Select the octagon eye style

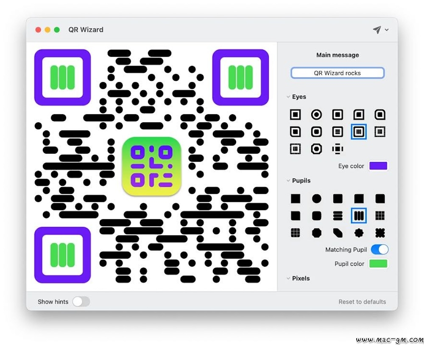coord(316,149)
